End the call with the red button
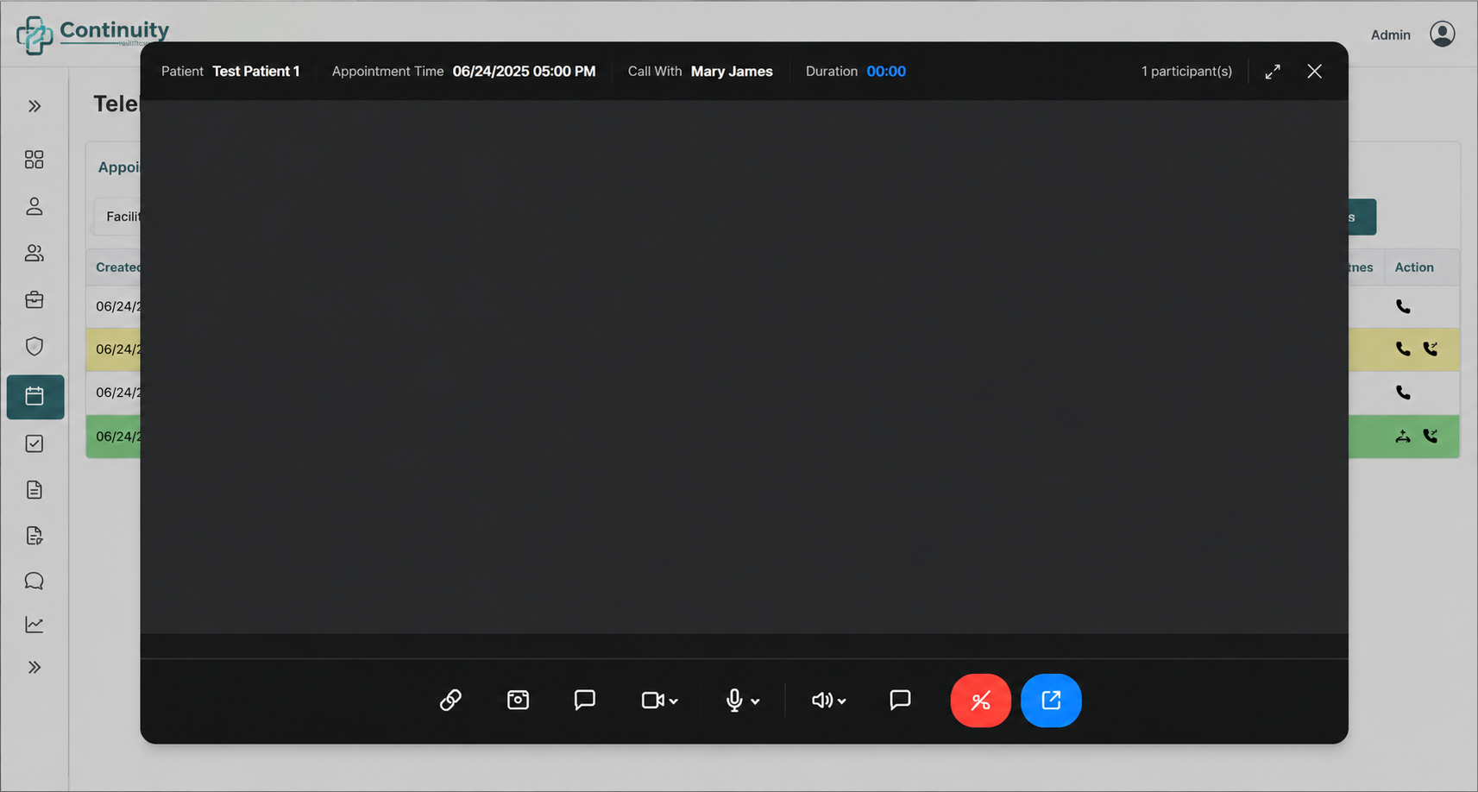This screenshot has height=792, width=1478. click(x=981, y=701)
